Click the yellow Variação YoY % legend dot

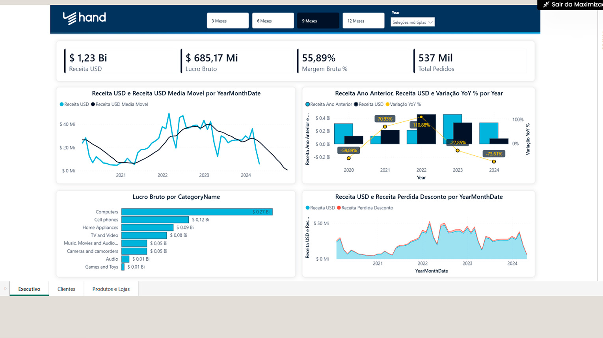tap(387, 105)
